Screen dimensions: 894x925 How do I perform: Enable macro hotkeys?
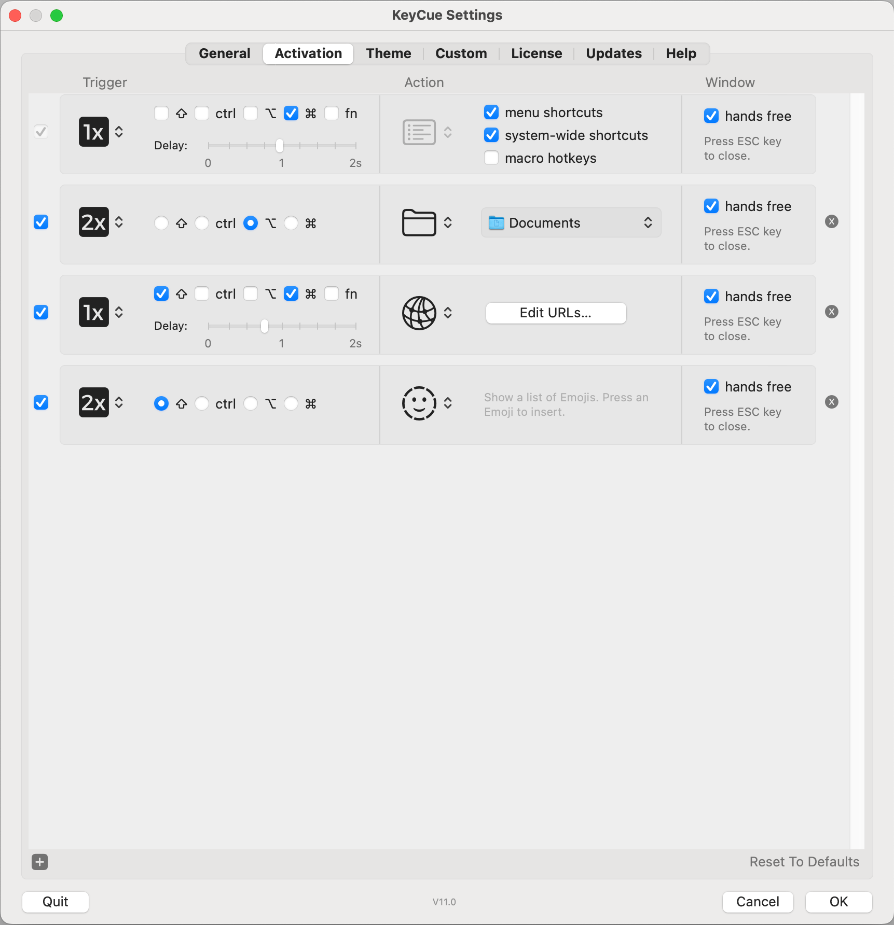491,158
